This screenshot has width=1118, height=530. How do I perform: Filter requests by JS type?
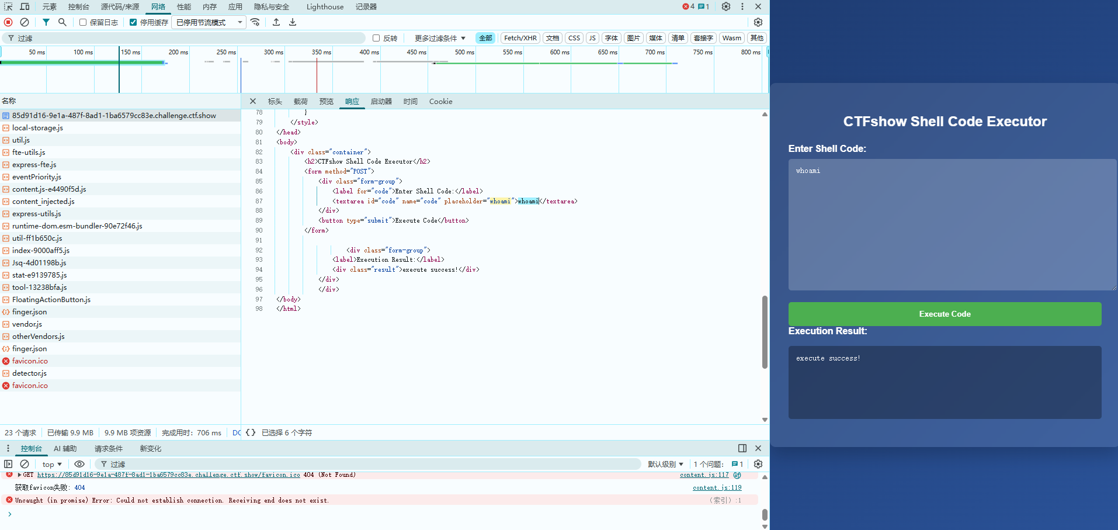[592, 38]
